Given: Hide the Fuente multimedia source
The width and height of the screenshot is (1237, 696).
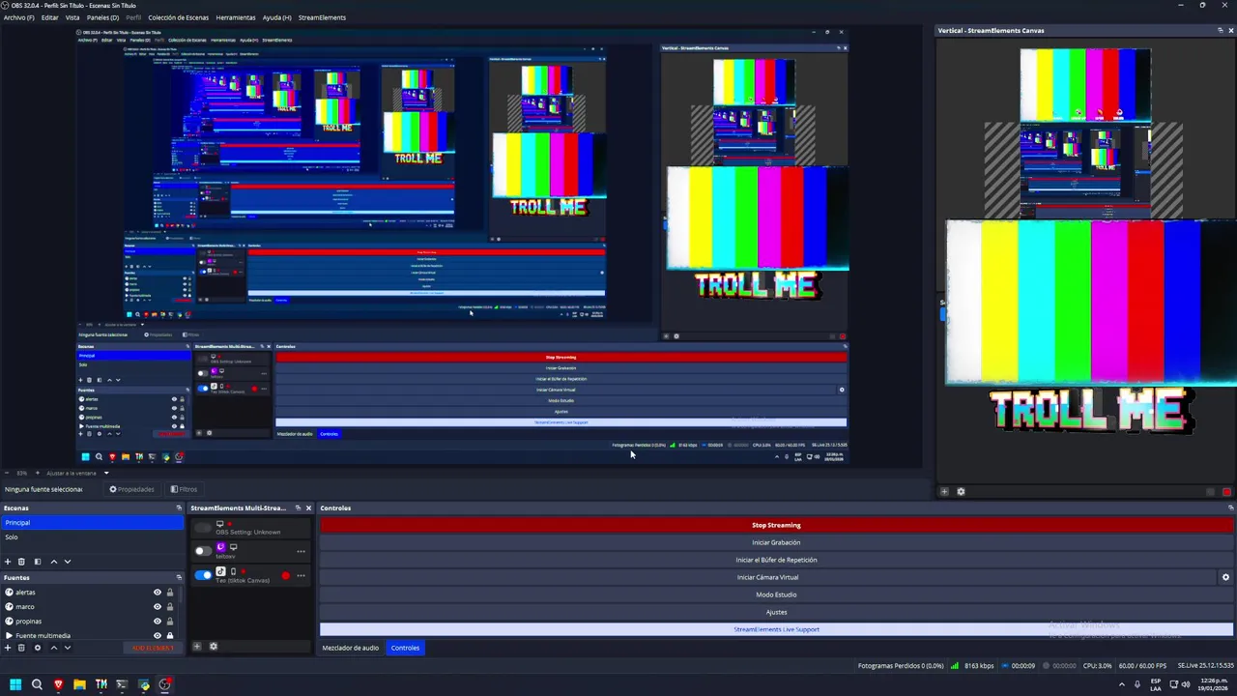Looking at the screenshot, I should coord(158,635).
